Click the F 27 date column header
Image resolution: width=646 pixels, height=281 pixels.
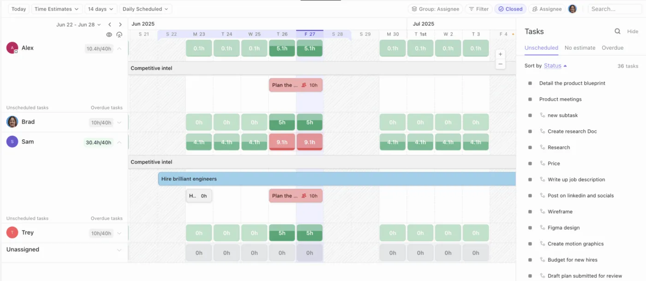[310, 34]
